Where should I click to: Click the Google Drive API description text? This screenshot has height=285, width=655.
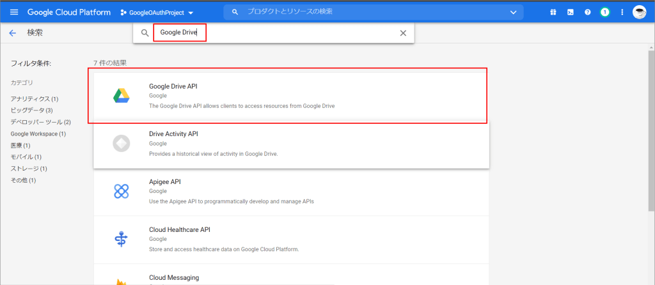[242, 106]
